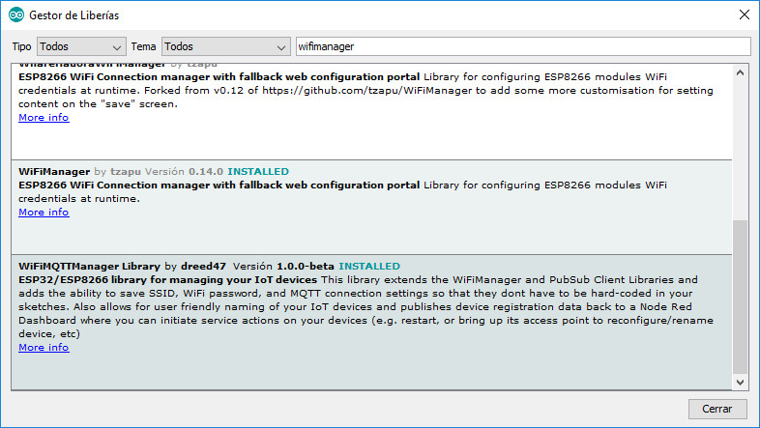Close the Gestor de Librerías window
Viewport: 760px width, 428px height.
[743, 15]
